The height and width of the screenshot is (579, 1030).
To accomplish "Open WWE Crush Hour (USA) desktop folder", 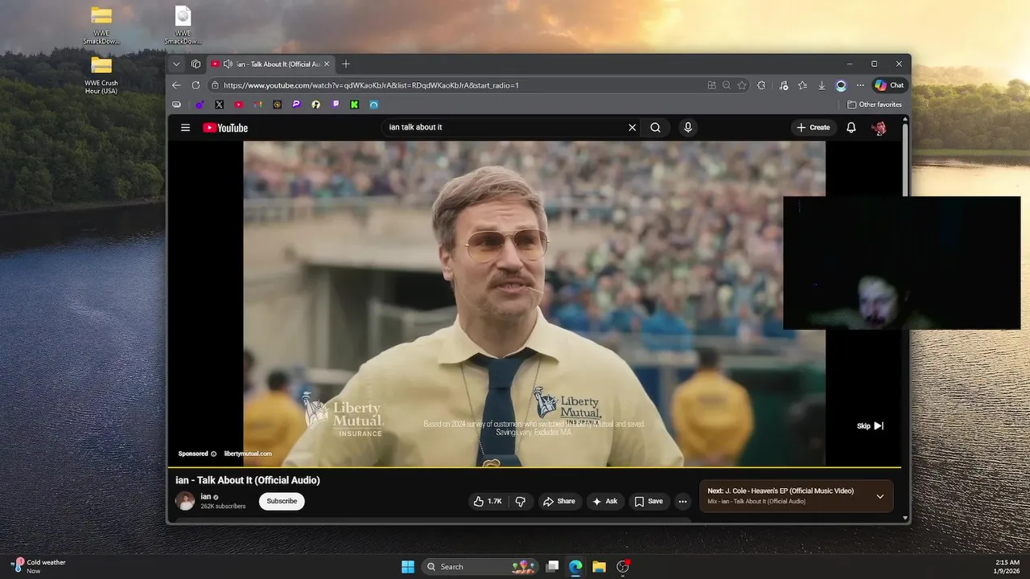I will (101, 76).
